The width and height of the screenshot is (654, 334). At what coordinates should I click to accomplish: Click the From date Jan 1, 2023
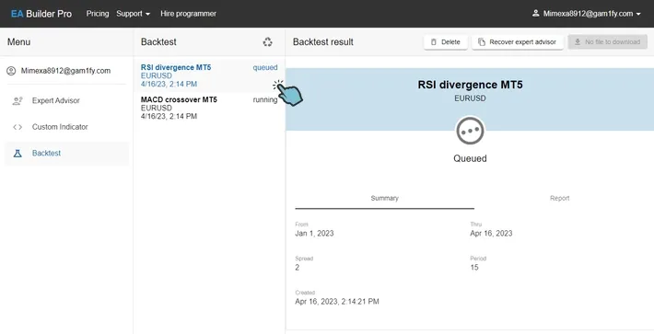314,234
